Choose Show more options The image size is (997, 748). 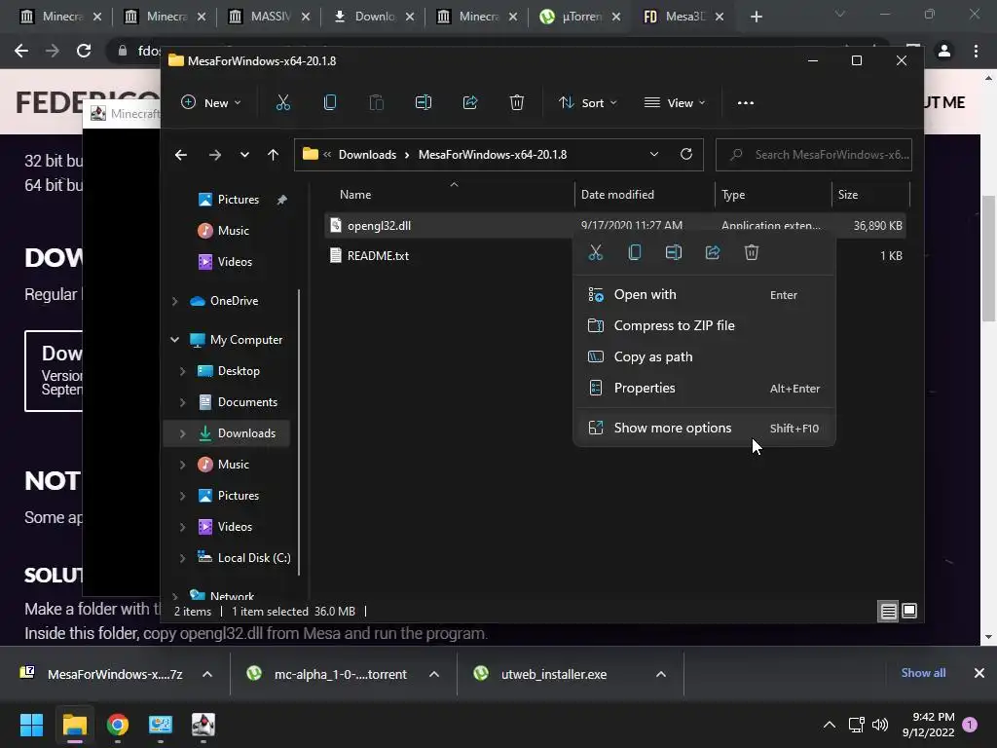click(705, 429)
